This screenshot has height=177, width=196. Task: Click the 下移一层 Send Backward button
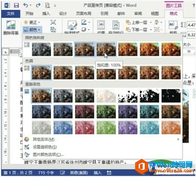click(x=137, y=30)
